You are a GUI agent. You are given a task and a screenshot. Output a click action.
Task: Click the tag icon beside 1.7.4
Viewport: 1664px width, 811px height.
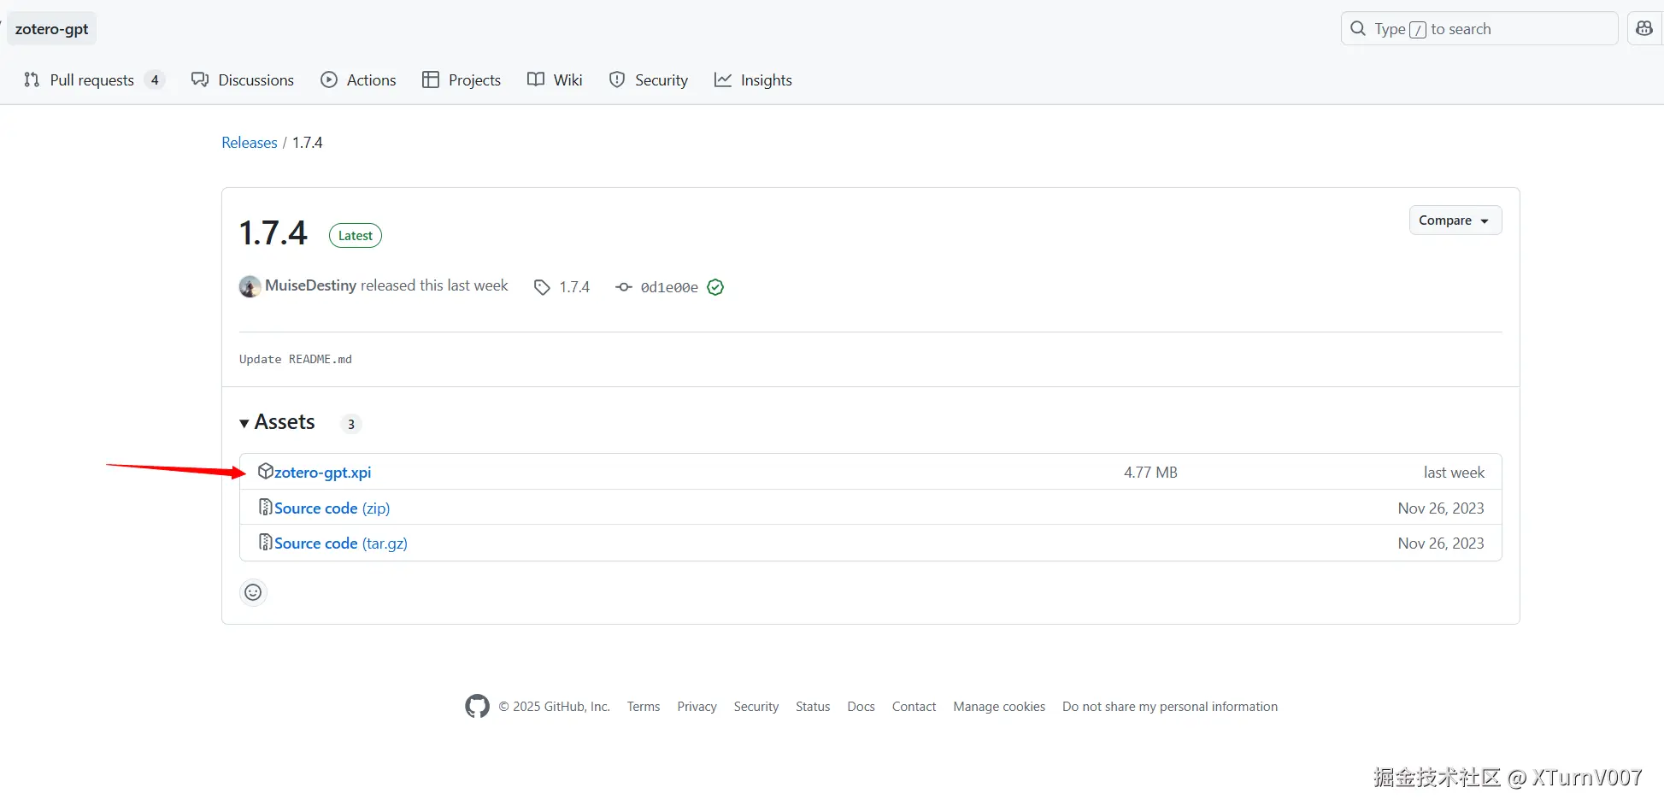542,287
